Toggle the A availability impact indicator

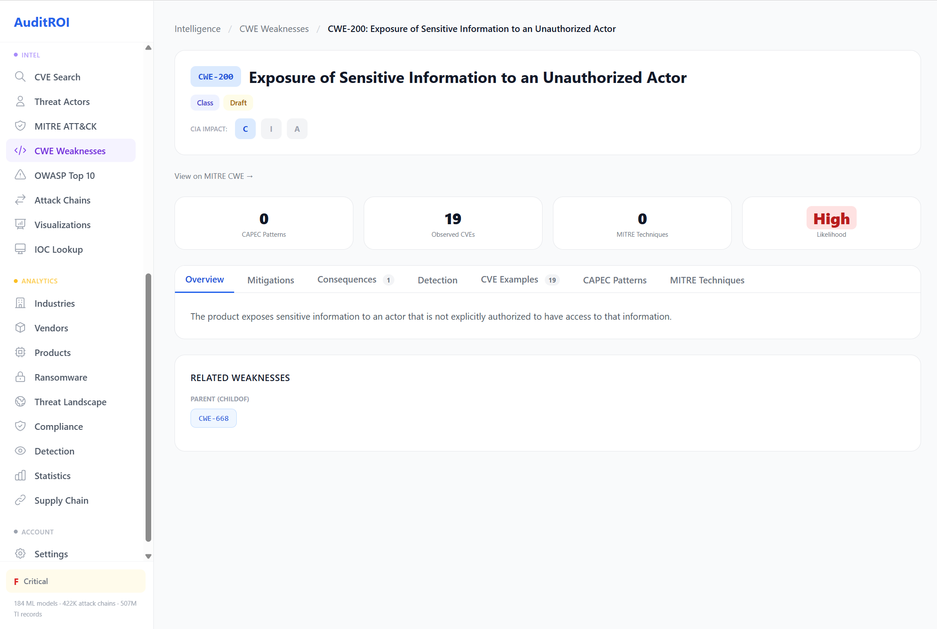(x=297, y=128)
